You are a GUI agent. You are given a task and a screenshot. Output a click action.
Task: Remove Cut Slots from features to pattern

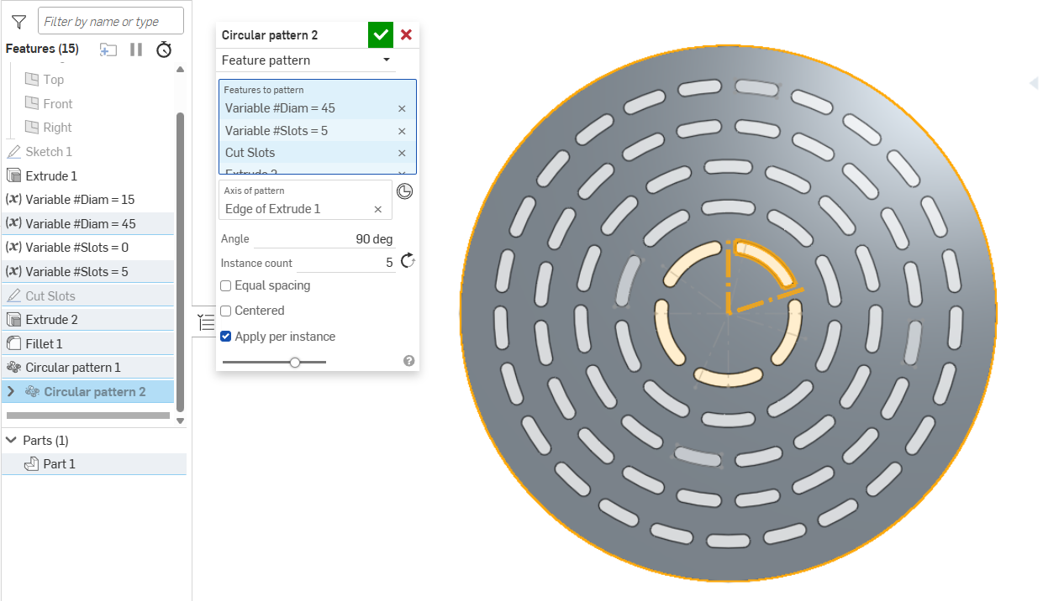[402, 153]
